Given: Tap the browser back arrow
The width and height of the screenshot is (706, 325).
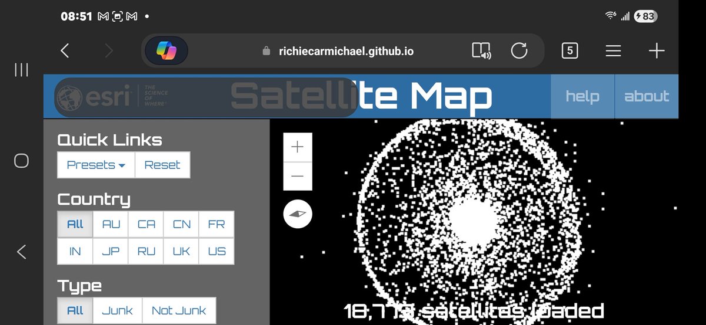Looking at the screenshot, I should [x=65, y=51].
